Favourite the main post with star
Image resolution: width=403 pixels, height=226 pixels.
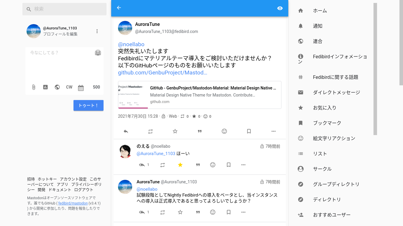pyautogui.click(x=175, y=132)
